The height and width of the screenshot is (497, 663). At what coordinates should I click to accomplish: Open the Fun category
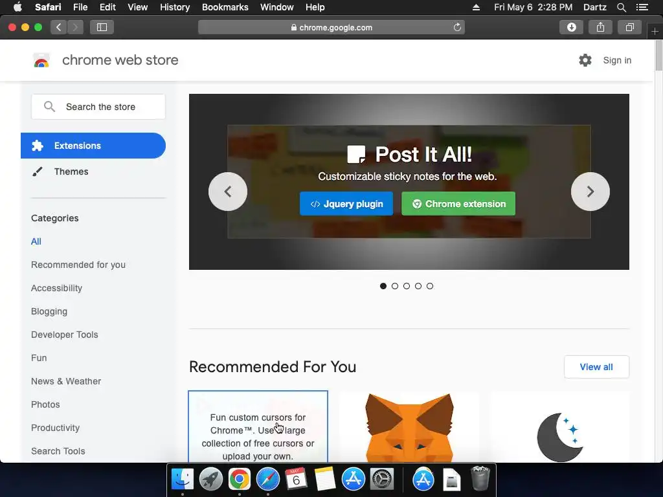pos(39,358)
